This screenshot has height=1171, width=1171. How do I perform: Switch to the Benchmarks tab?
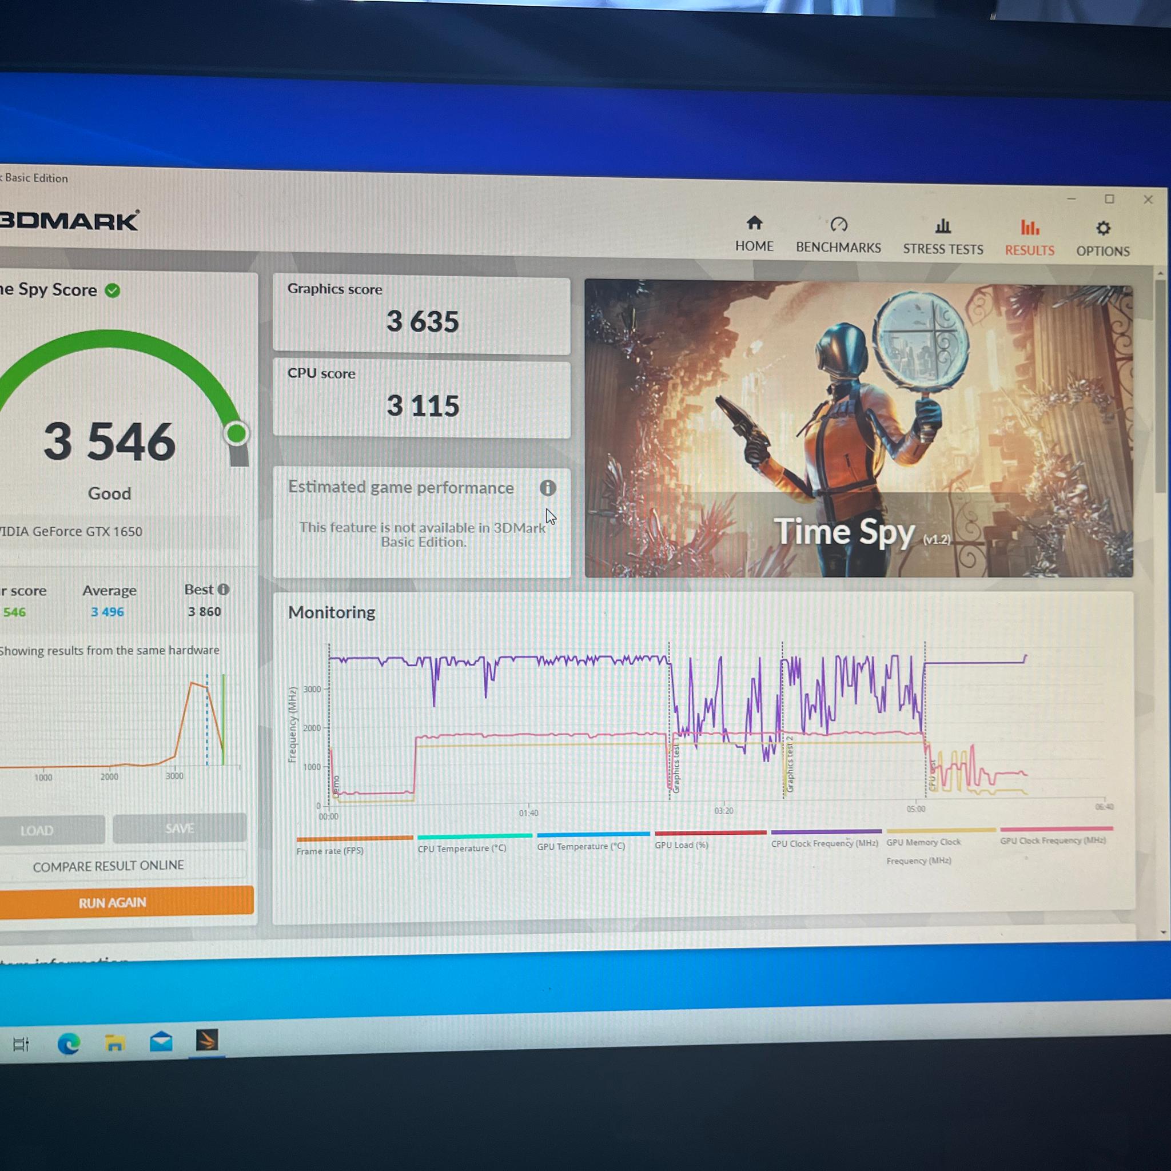(x=838, y=235)
